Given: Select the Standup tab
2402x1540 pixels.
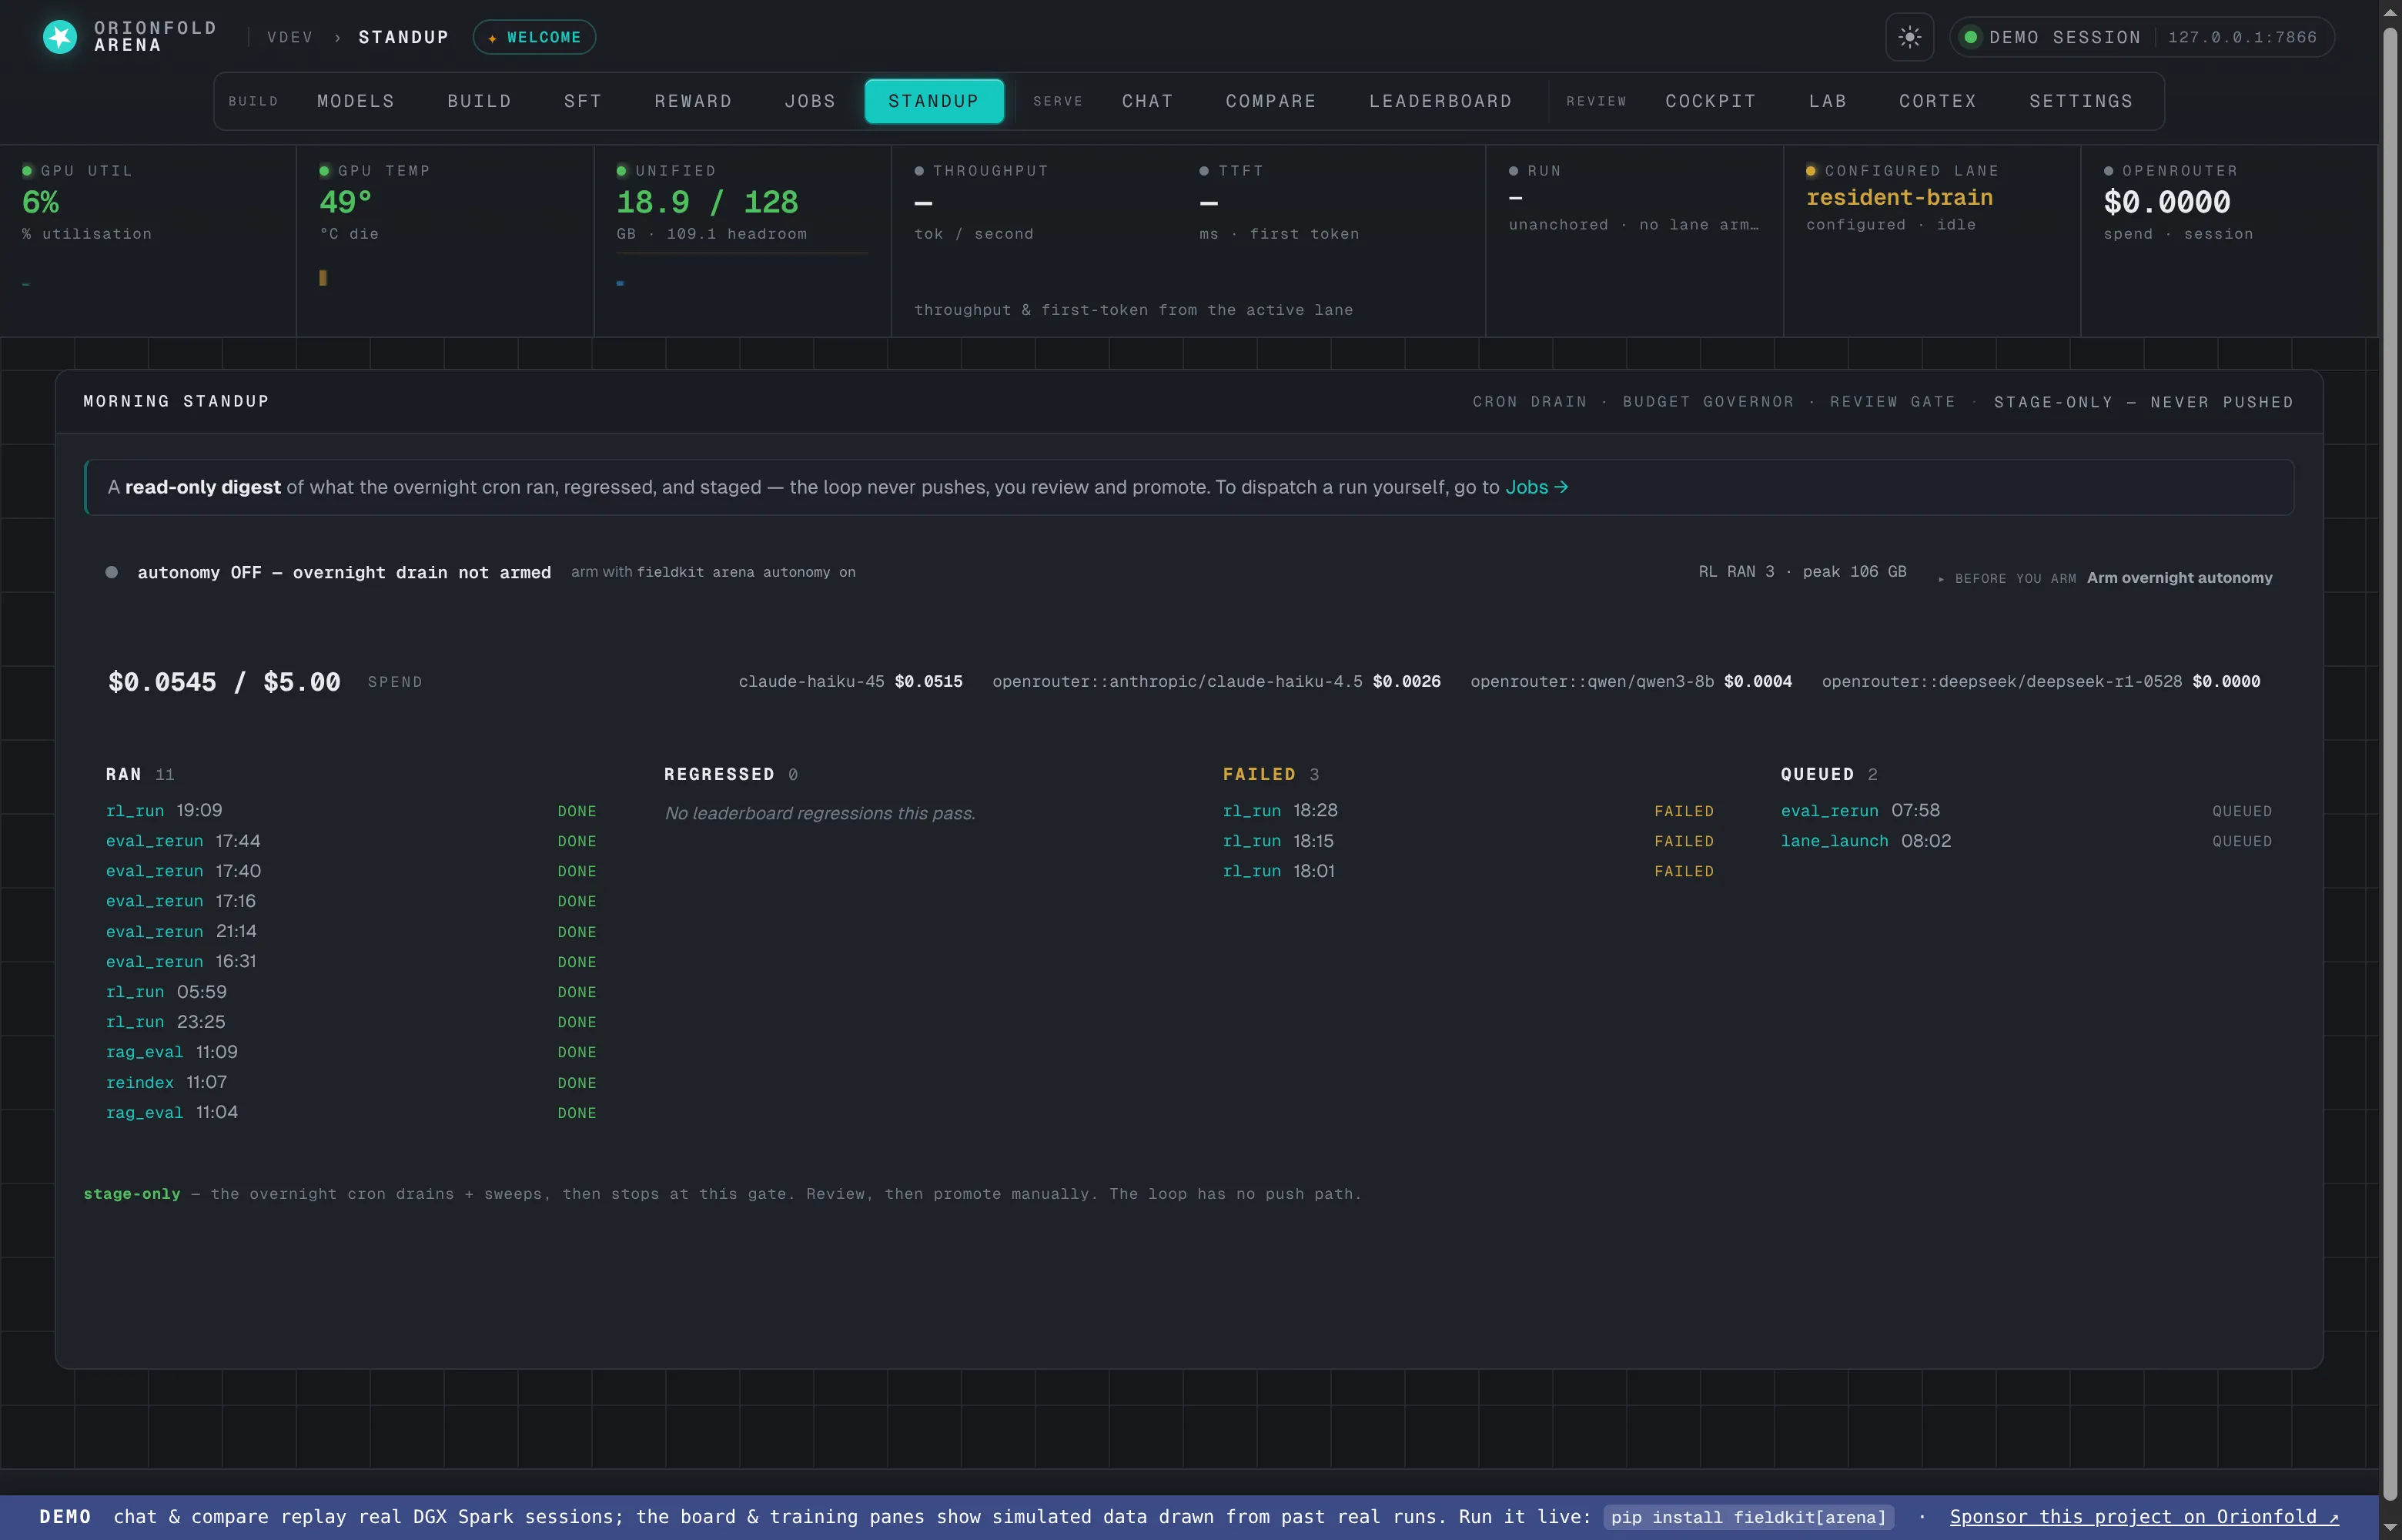Looking at the screenshot, I should 934,101.
